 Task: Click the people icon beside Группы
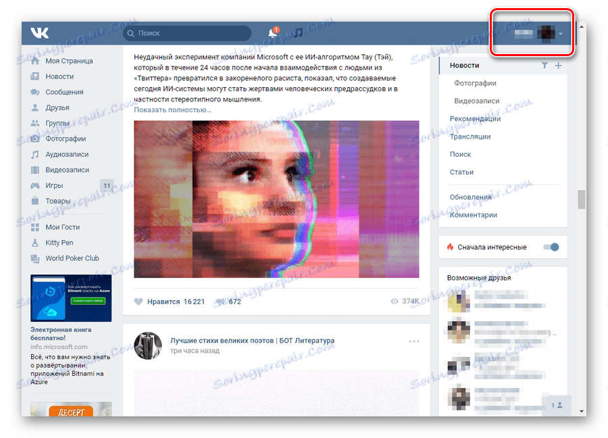[35, 123]
